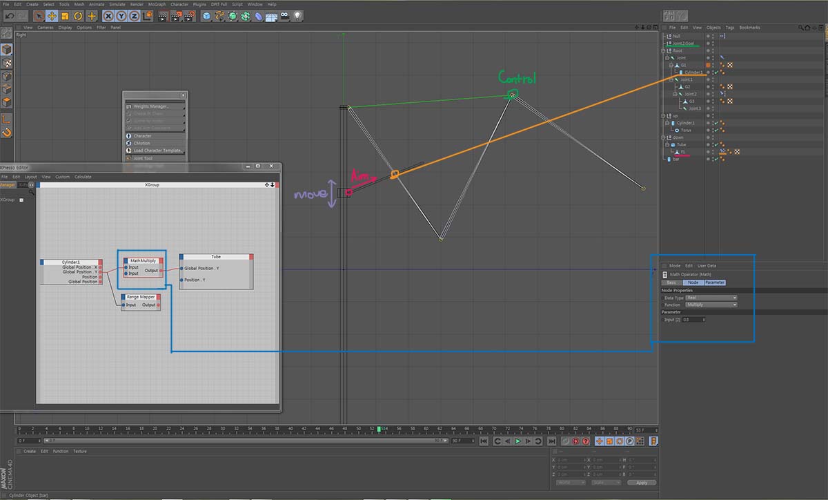The height and width of the screenshot is (500, 828).
Task: Toggle the bar object enable checkmark
Action: (717, 160)
